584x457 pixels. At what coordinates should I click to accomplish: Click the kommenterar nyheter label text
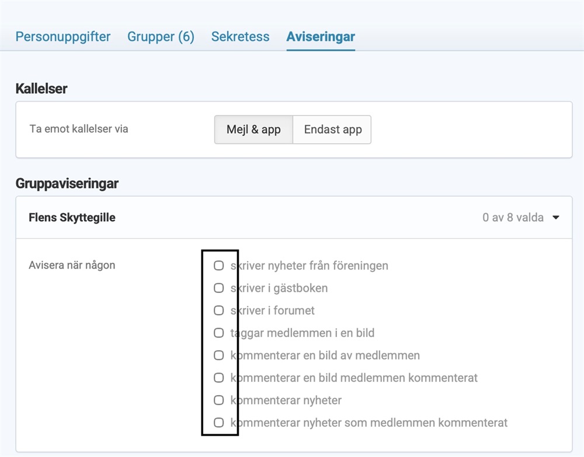tap(286, 400)
